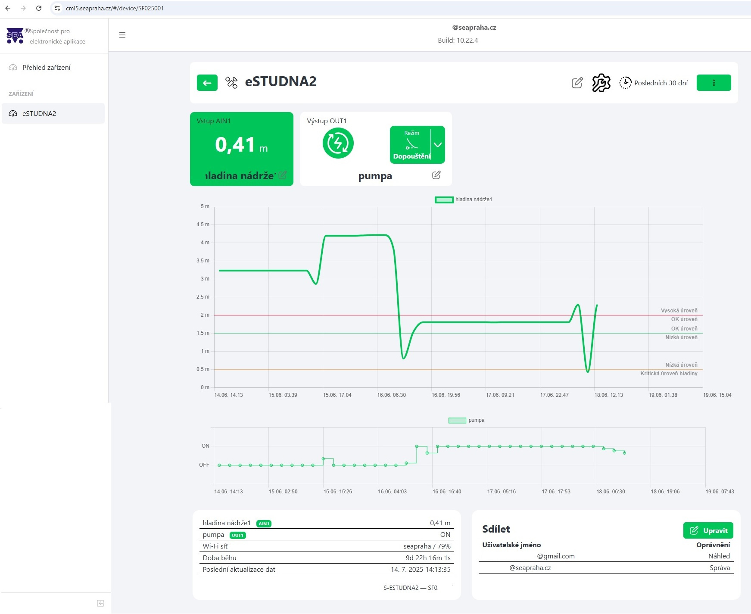This screenshot has width=751, height=614.
Task: Open device settings wrench-gear icon
Action: (601, 83)
